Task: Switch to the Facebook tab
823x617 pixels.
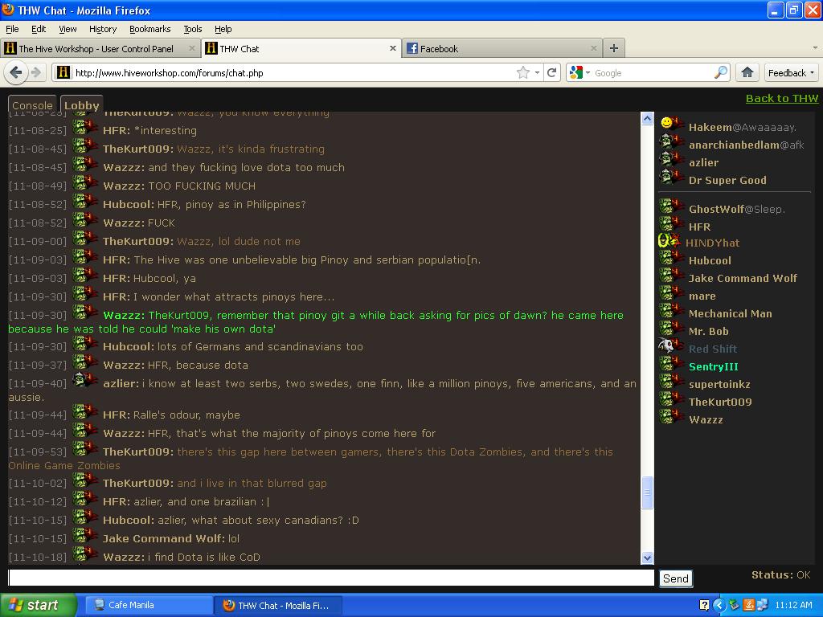Action: coord(502,48)
